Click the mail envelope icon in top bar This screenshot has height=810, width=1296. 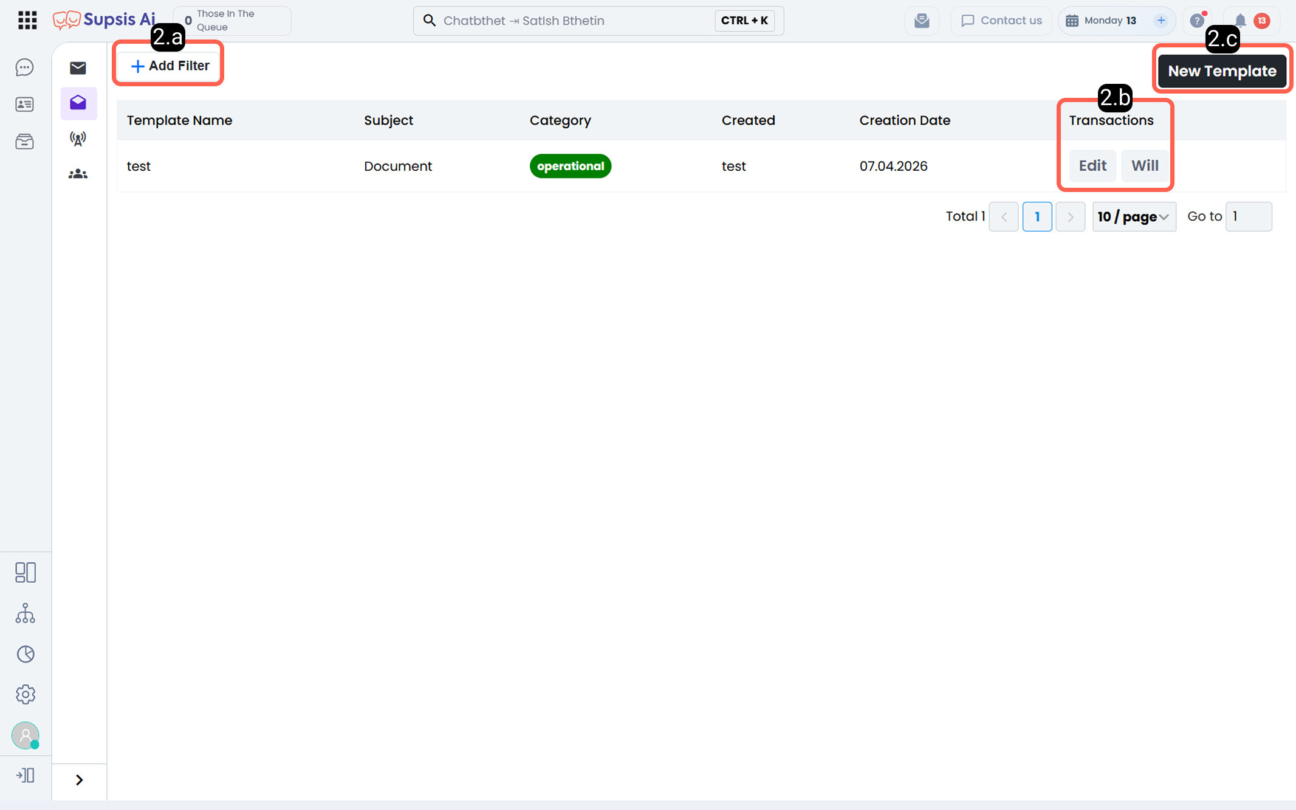pos(922,21)
